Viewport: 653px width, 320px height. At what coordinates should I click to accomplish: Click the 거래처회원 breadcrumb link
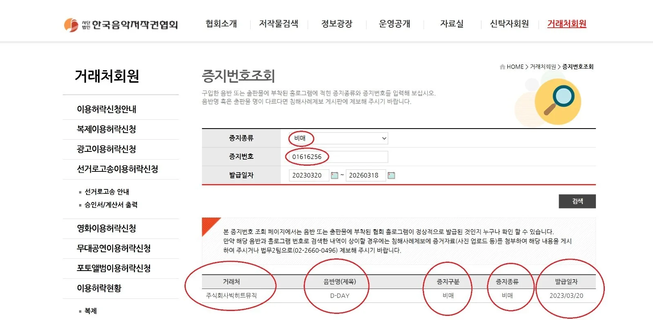coord(543,67)
